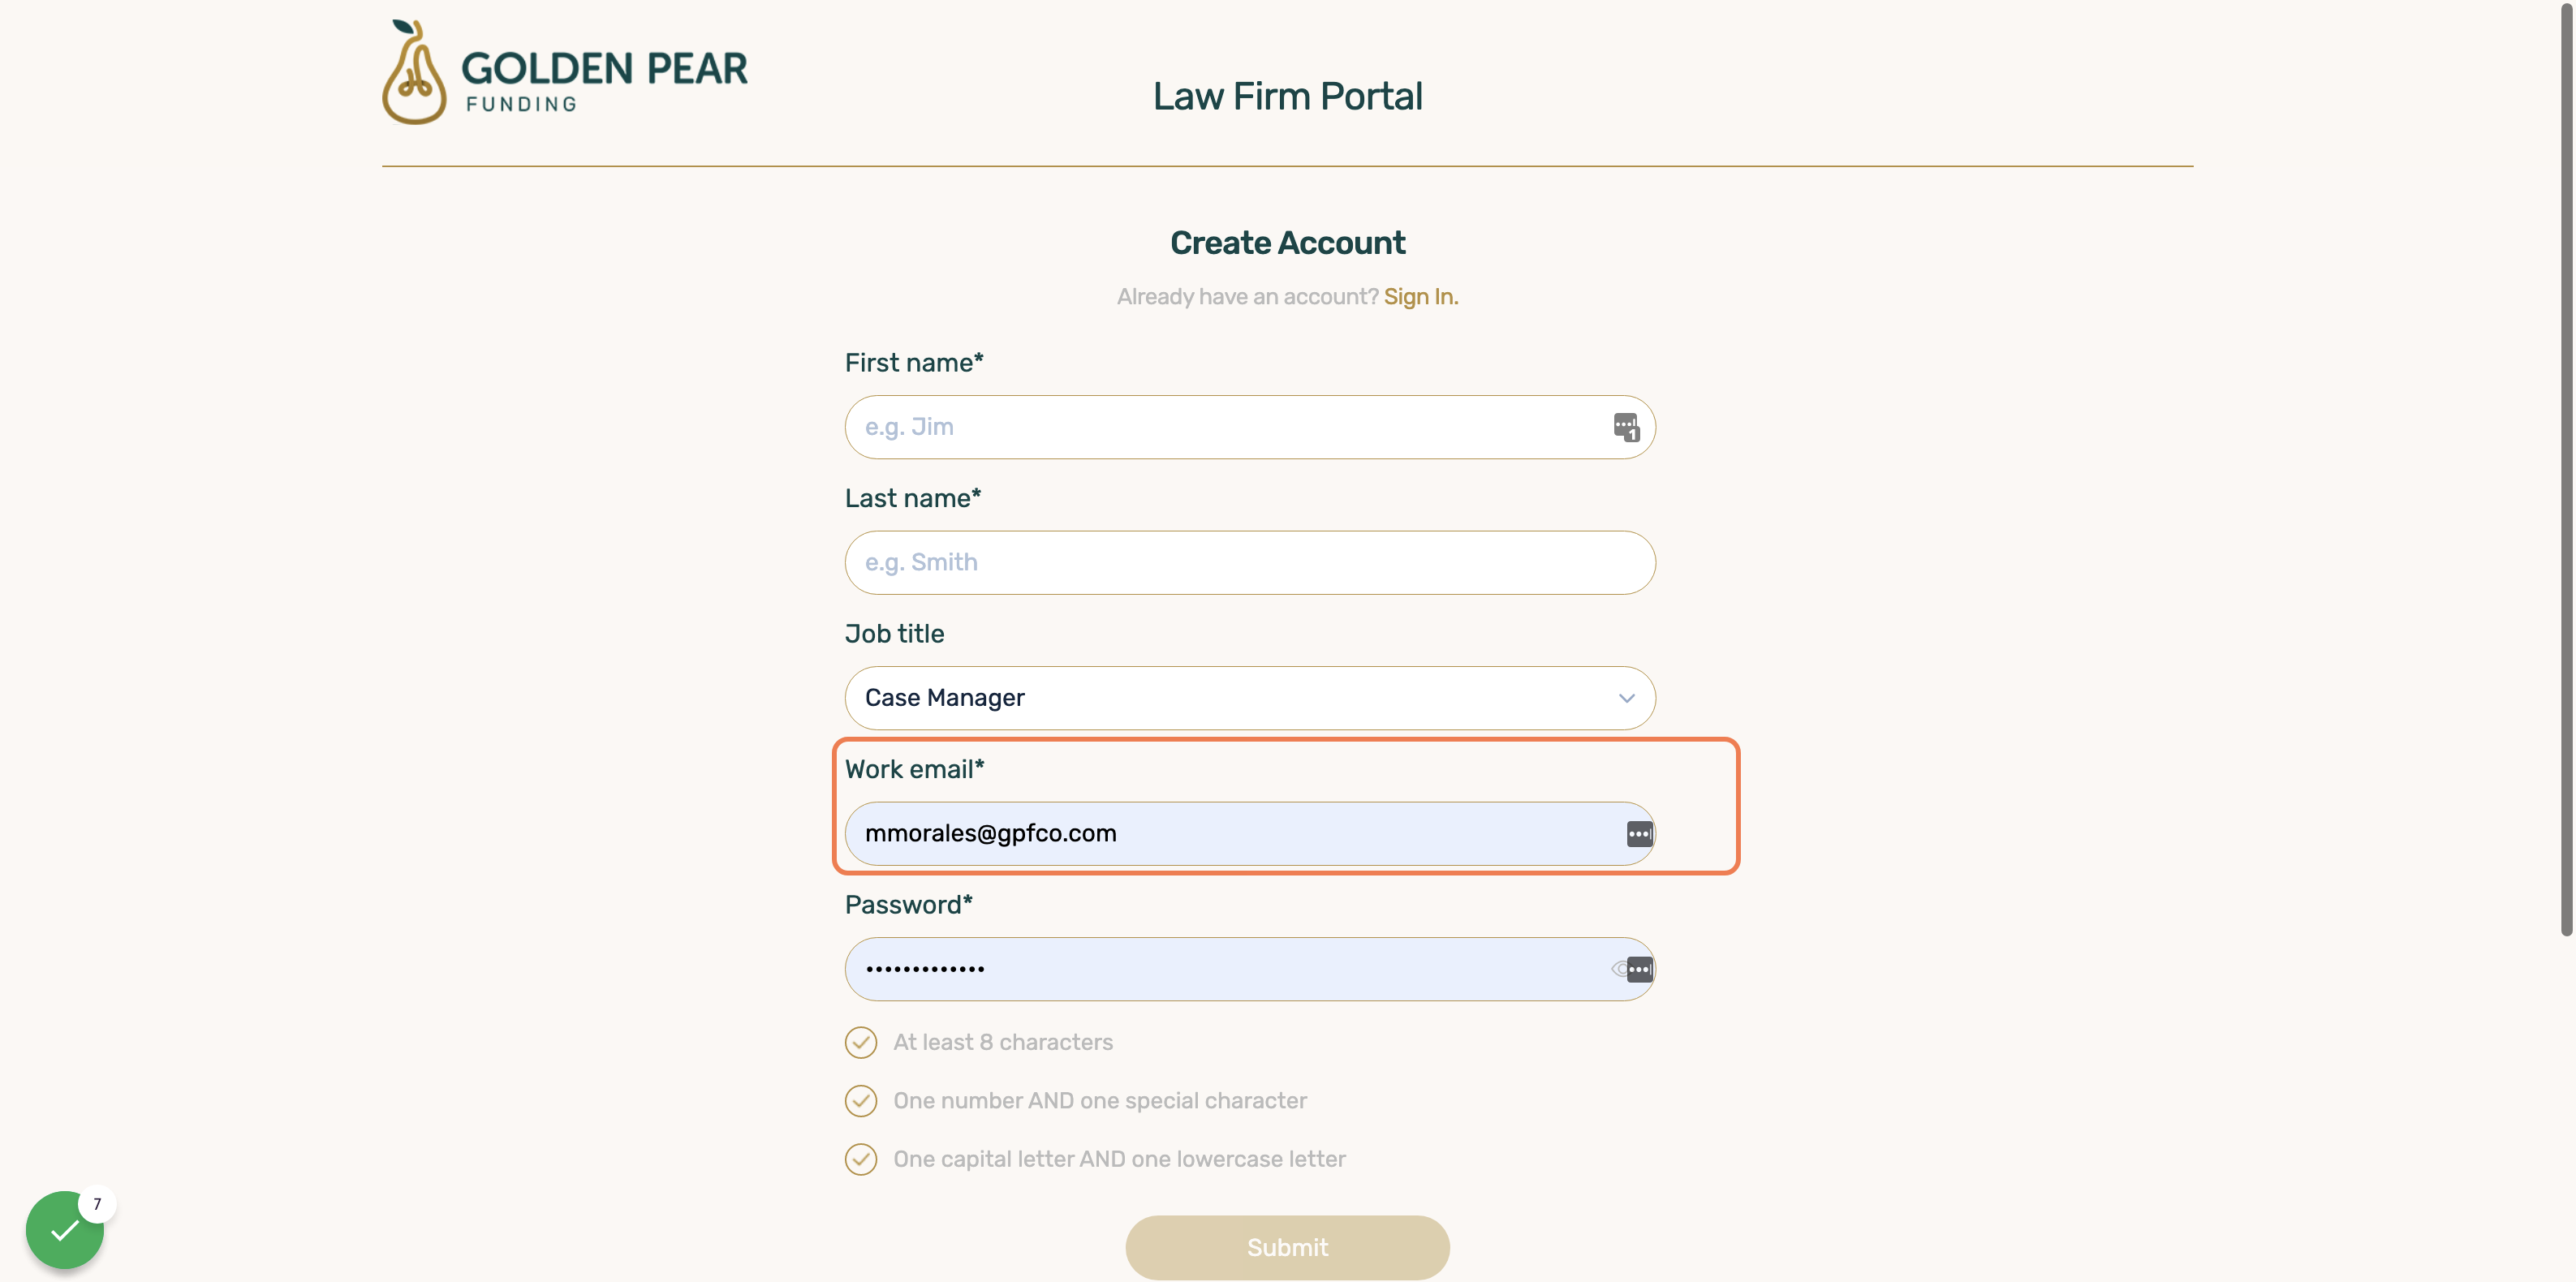
Task: Click the 'At least 8 characters' check icon
Action: (861, 1042)
